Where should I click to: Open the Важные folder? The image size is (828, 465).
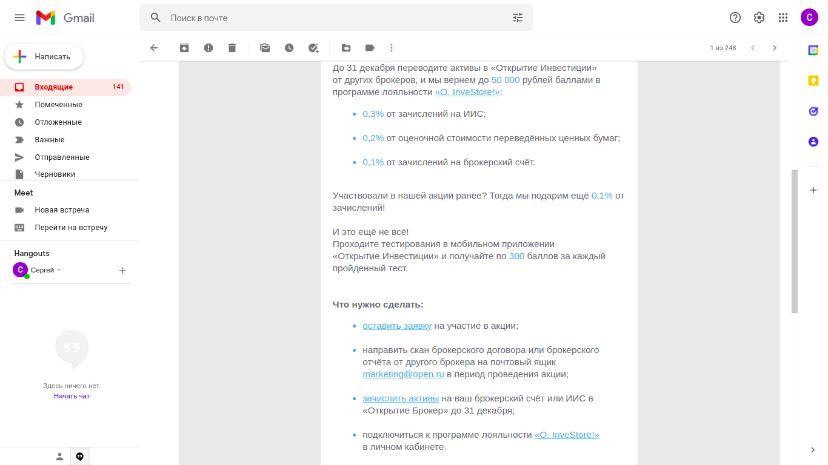[65, 140]
